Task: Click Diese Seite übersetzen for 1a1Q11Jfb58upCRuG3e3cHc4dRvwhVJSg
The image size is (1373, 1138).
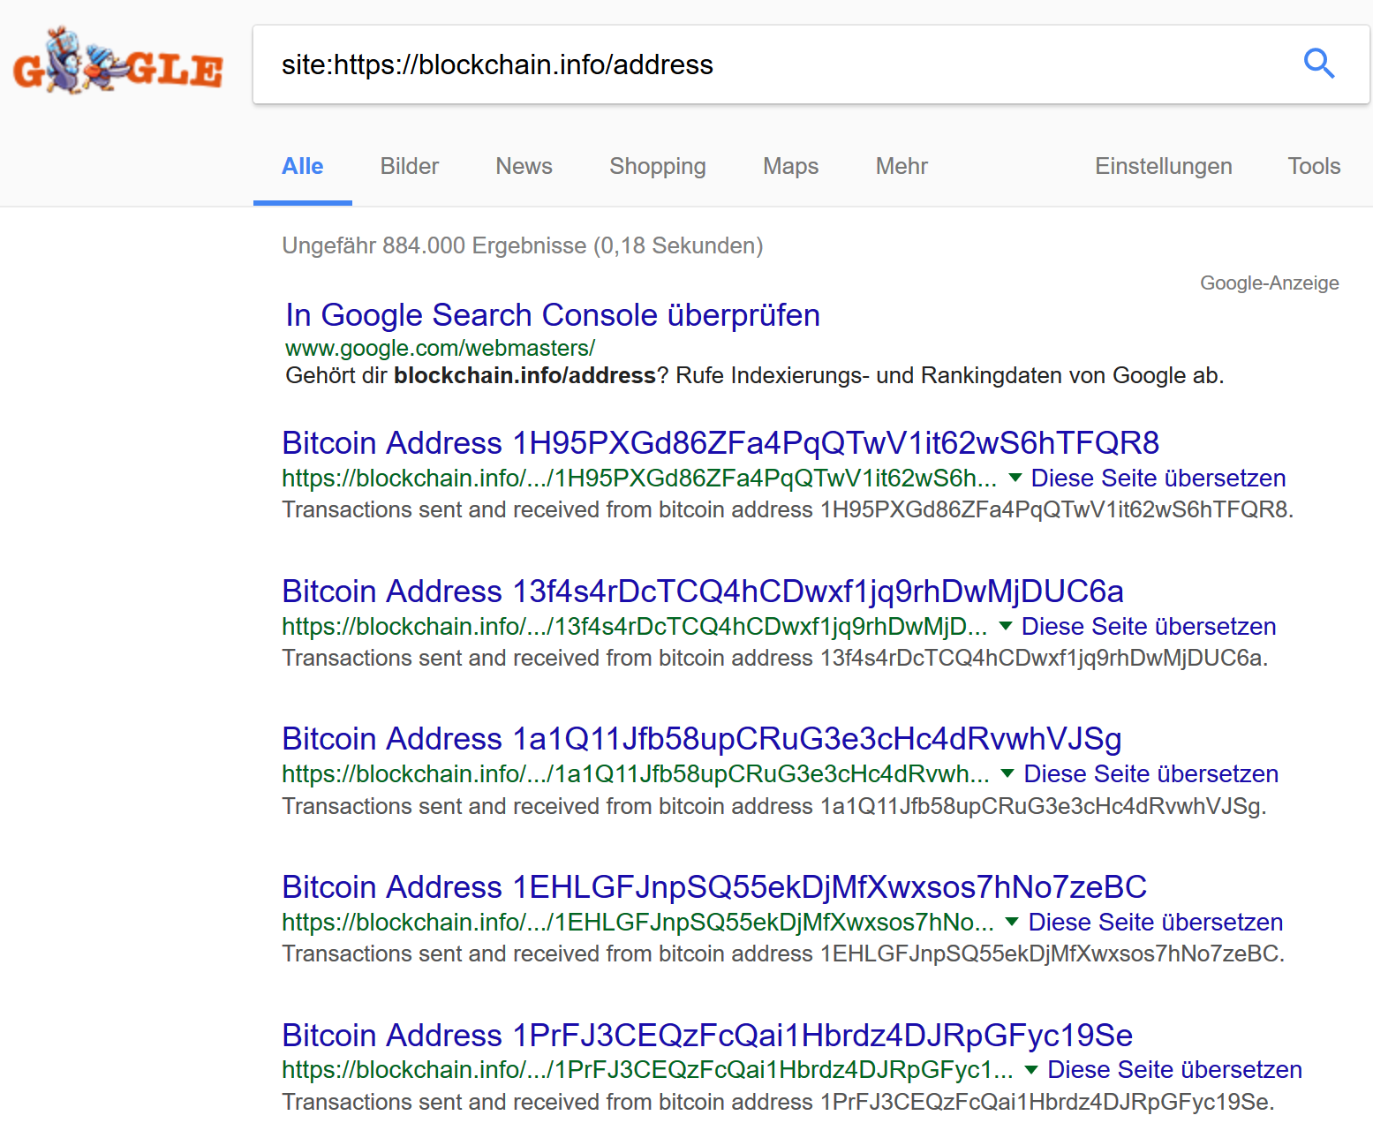Action: point(1150,773)
